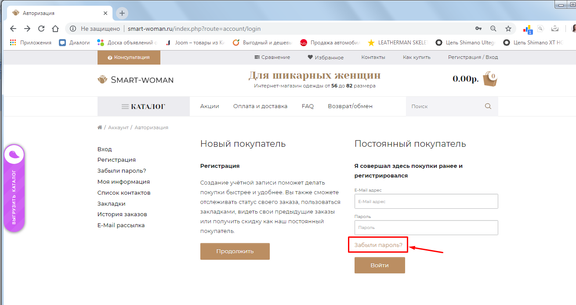576x305 pixels.
Task: Open the Как купить page
Action: pos(417,57)
